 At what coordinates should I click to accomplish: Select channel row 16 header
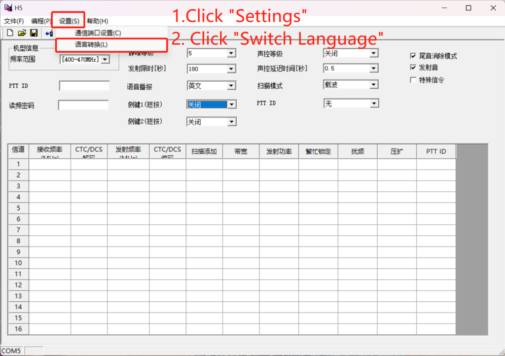point(18,329)
